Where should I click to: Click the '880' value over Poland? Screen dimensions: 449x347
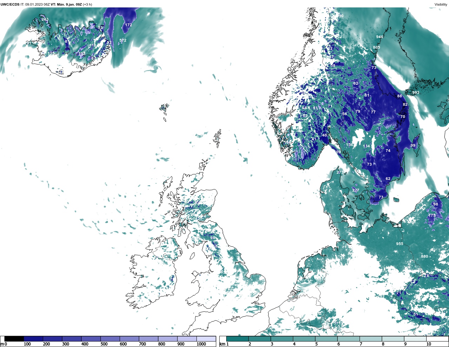(424, 256)
